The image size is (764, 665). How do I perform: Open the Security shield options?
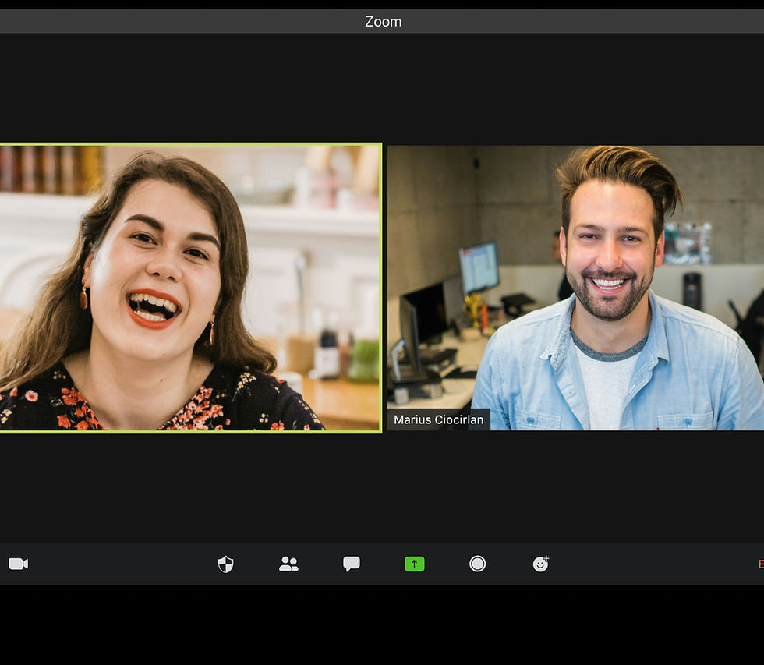(x=225, y=564)
